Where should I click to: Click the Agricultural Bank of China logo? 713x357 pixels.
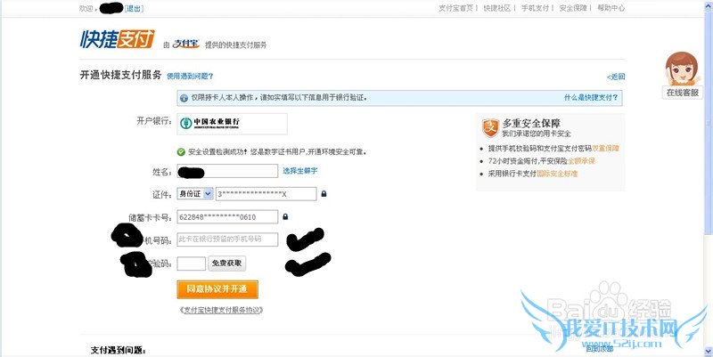point(209,123)
